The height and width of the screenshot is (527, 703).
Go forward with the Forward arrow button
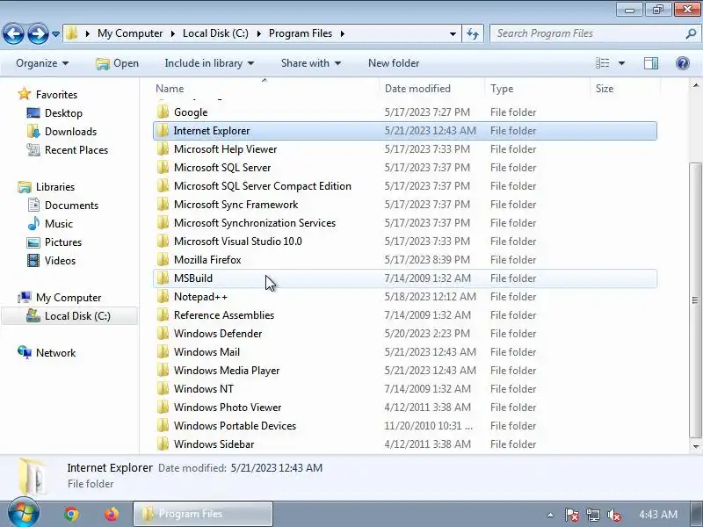[38, 33]
